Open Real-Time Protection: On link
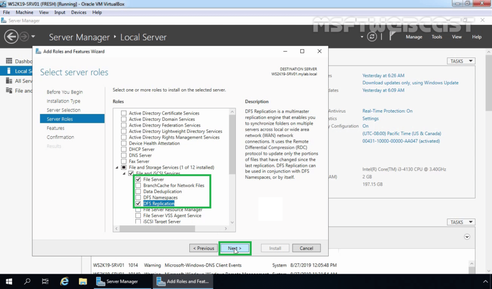Screen dimensions: 492x289 point(387,111)
